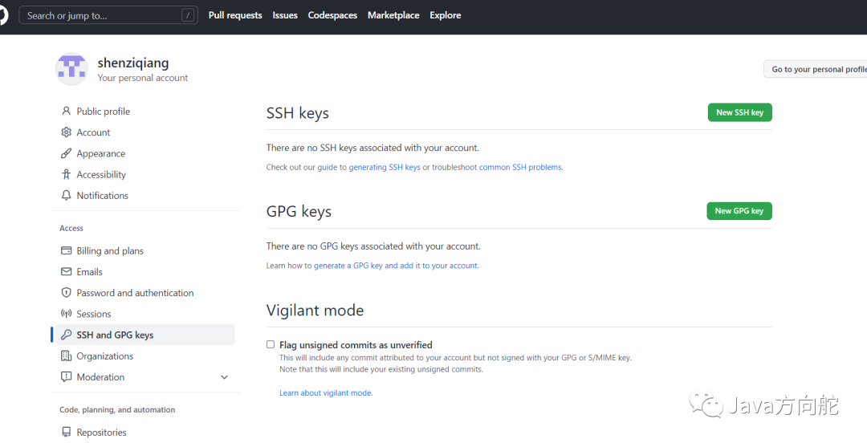Click the Password shield icon

pyautogui.click(x=67, y=293)
